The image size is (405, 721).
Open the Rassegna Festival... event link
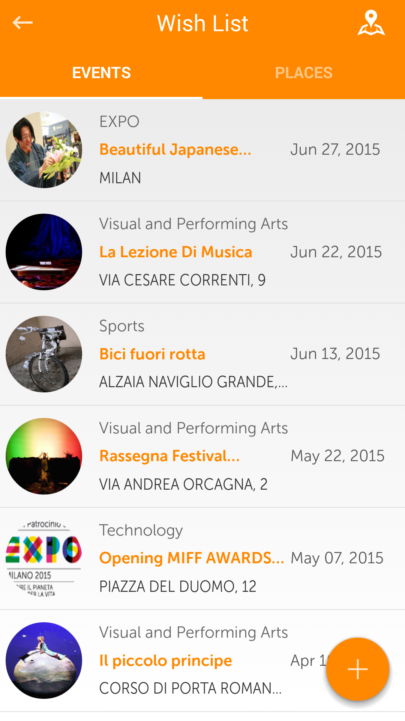point(169,456)
